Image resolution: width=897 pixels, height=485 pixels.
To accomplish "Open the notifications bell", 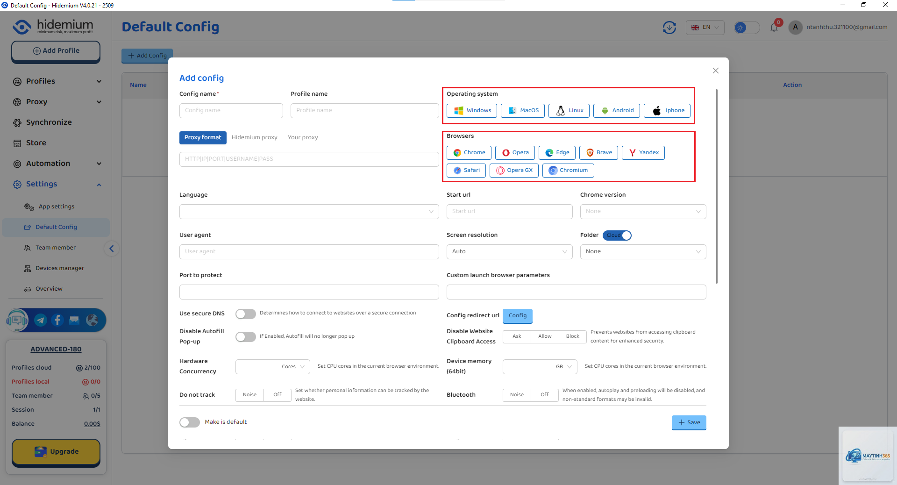I will 774,27.
